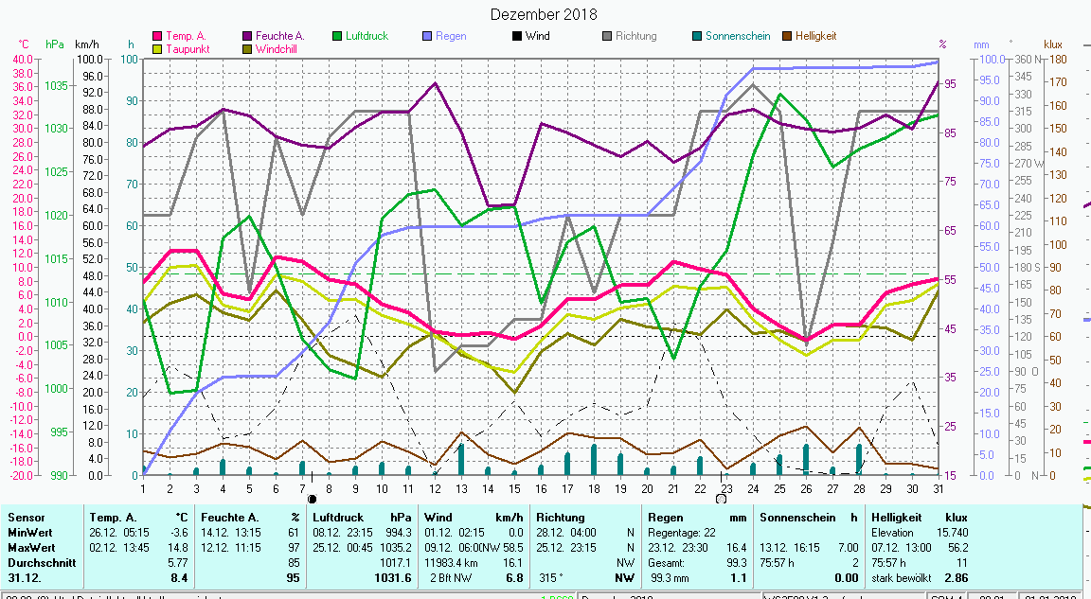Screen dimensions: 1091x599
Task: Click the full moon phase icon
Action: click(x=722, y=499)
